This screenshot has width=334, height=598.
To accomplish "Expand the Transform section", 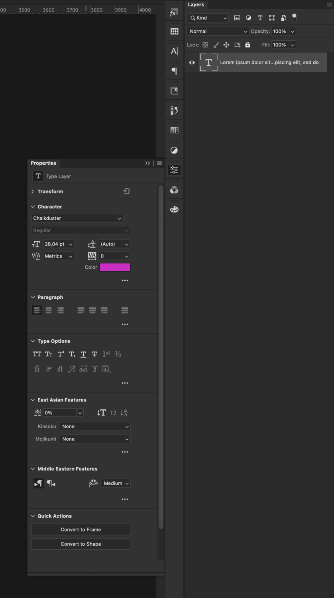I will pyautogui.click(x=32, y=192).
